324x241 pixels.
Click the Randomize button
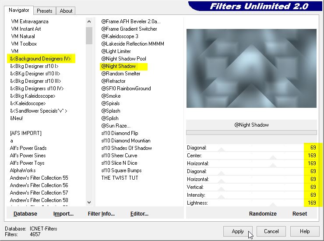point(263,214)
